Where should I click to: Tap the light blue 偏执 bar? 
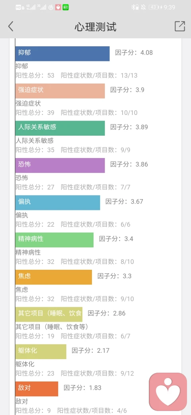(58, 203)
